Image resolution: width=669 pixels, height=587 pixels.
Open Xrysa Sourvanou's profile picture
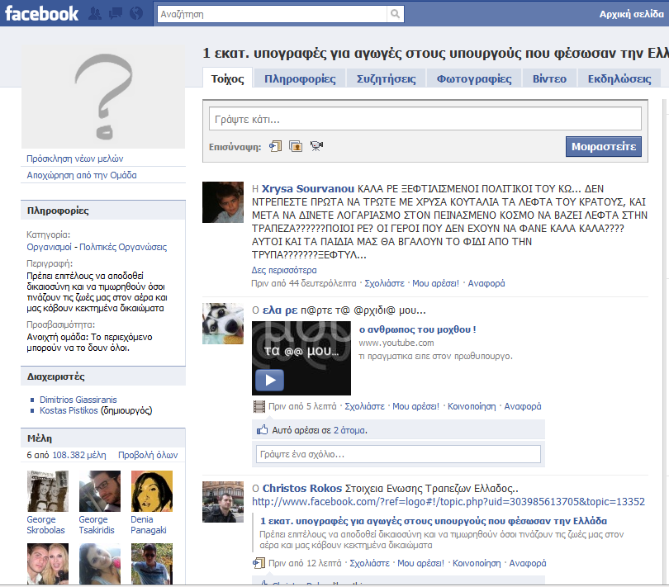click(x=223, y=202)
